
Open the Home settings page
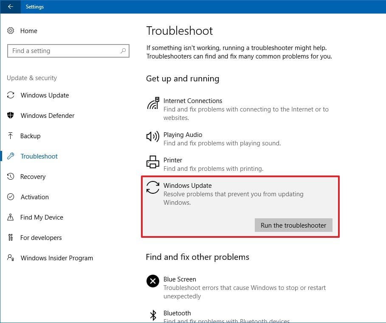click(x=29, y=31)
